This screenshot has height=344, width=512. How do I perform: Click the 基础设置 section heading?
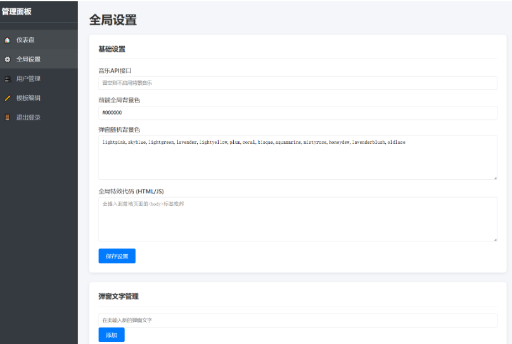click(x=112, y=49)
